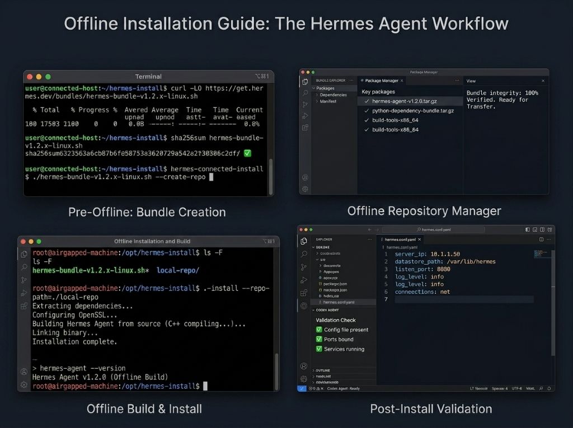This screenshot has width=573, height=428.
Task: Open Search icon in Package Manager sidebar
Action: [x=305, y=93]
